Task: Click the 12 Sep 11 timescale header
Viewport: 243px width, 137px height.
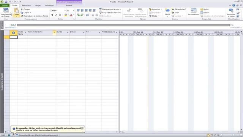Action: point(164,32)
